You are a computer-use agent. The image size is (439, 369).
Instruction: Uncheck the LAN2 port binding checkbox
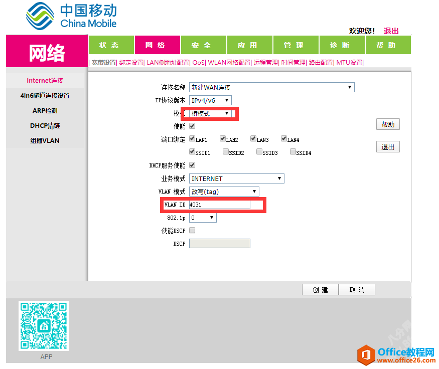(x=223, y=138)
